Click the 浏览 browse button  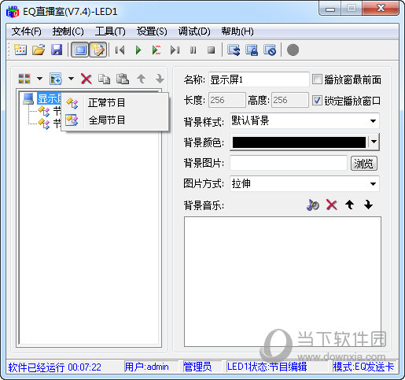click(363, 164)
